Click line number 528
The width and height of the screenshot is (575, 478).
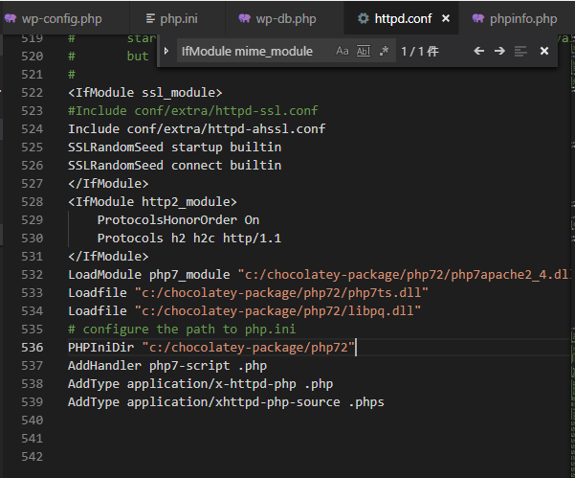[x=32, y=201]
